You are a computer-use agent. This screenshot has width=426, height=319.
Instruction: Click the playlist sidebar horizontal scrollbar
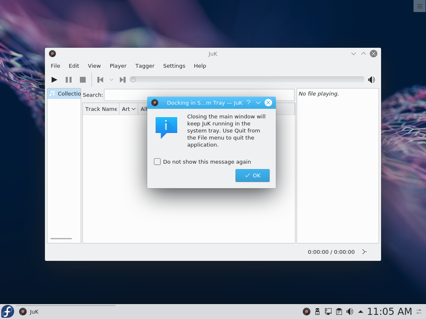tap(61, 239)
